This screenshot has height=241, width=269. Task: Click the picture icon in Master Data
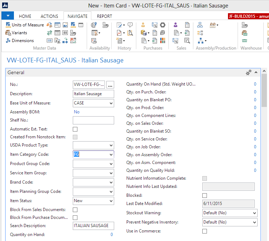65,25
